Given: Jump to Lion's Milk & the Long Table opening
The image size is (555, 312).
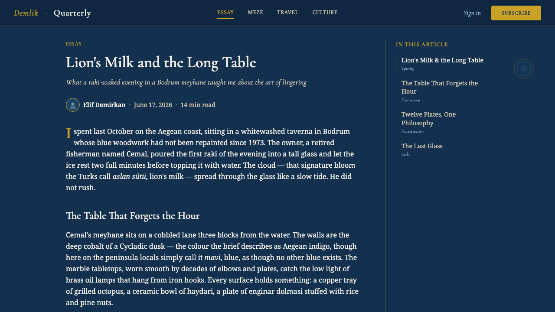Looking at the screenshot, I should click(x=442, y=64).
